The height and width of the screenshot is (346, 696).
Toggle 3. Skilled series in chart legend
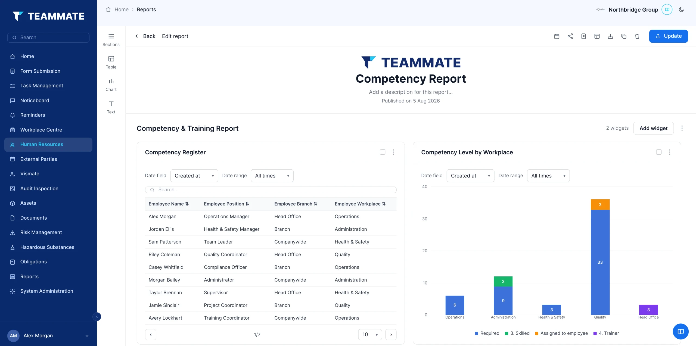point(517,333)
